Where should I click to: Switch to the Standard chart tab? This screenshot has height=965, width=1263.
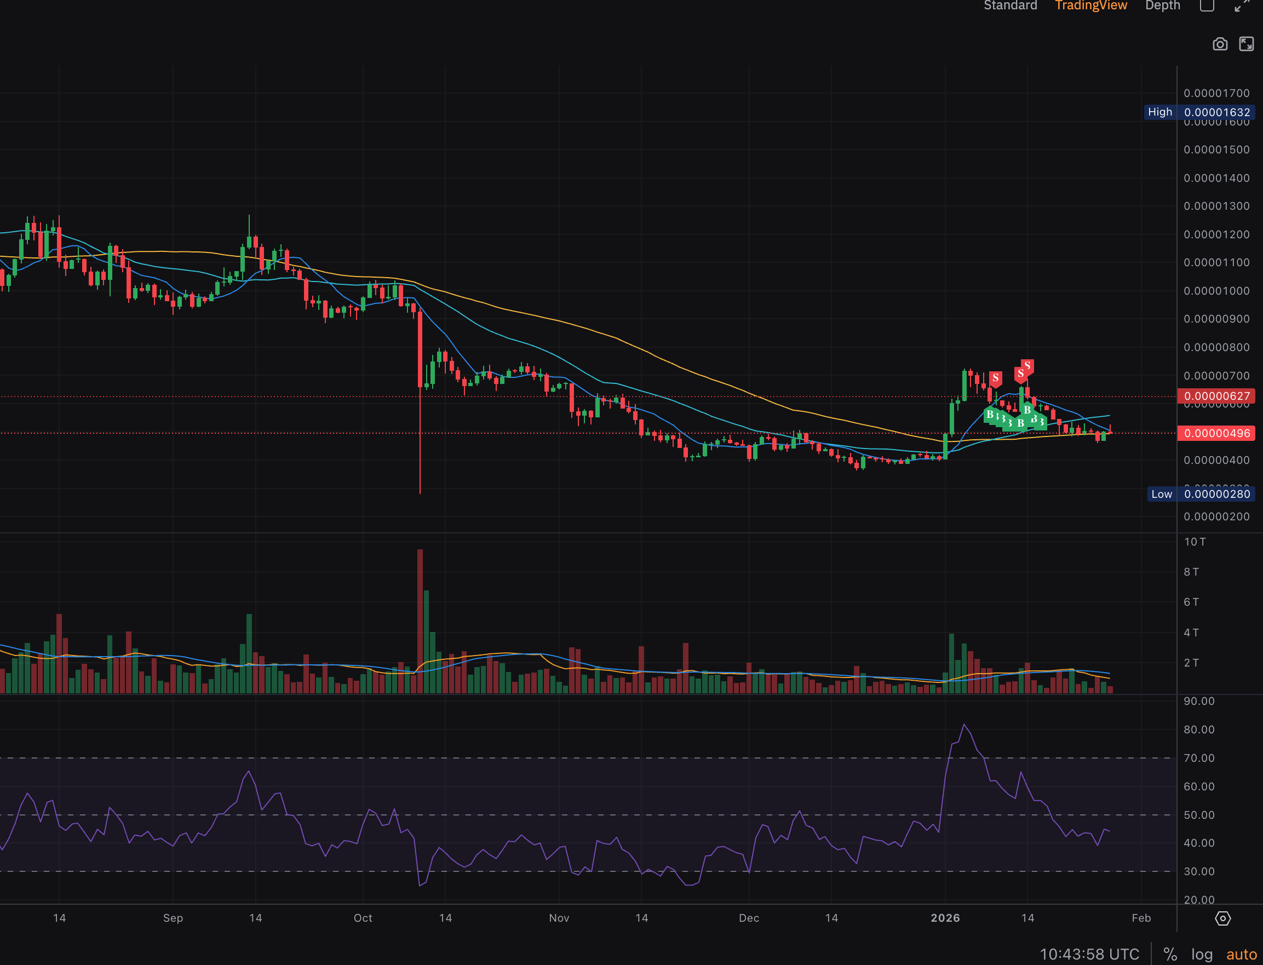(1011, 5)
